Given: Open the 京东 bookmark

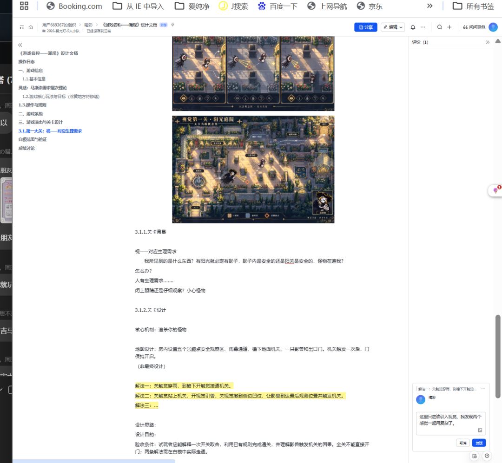Looking at the screenshot, I should pos(370,6).
